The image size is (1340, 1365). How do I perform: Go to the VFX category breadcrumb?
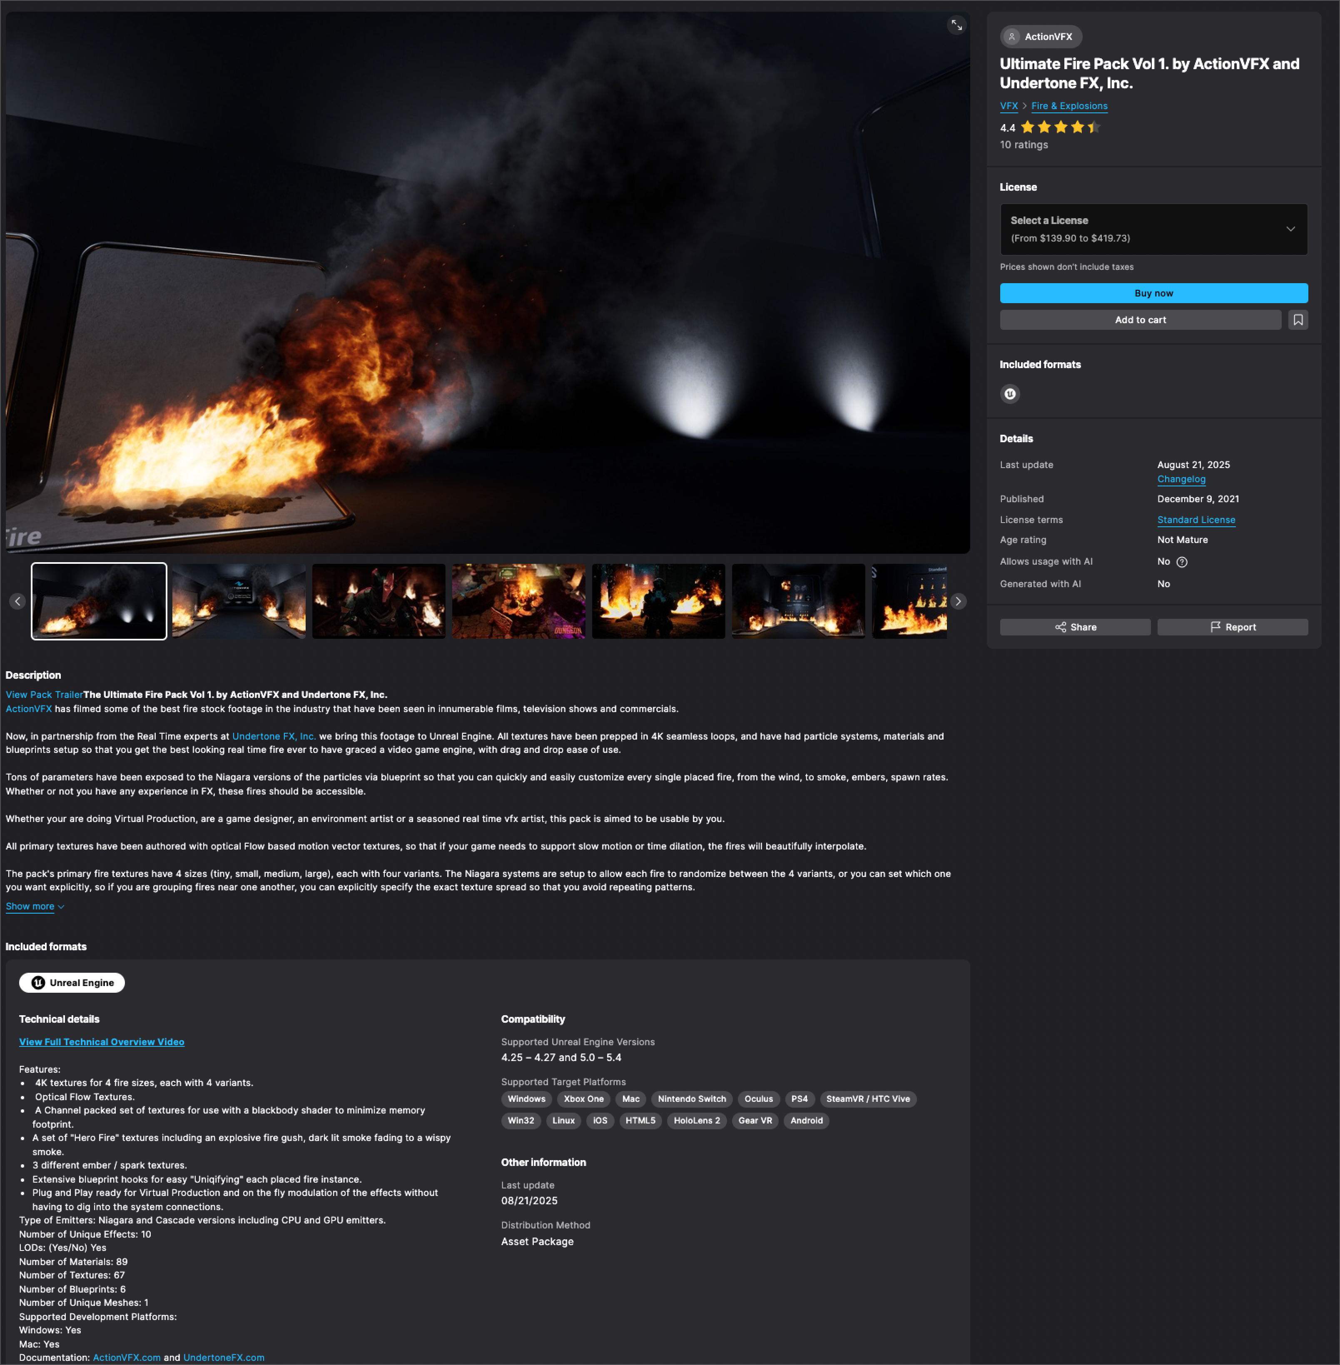tap(1009, 106)
